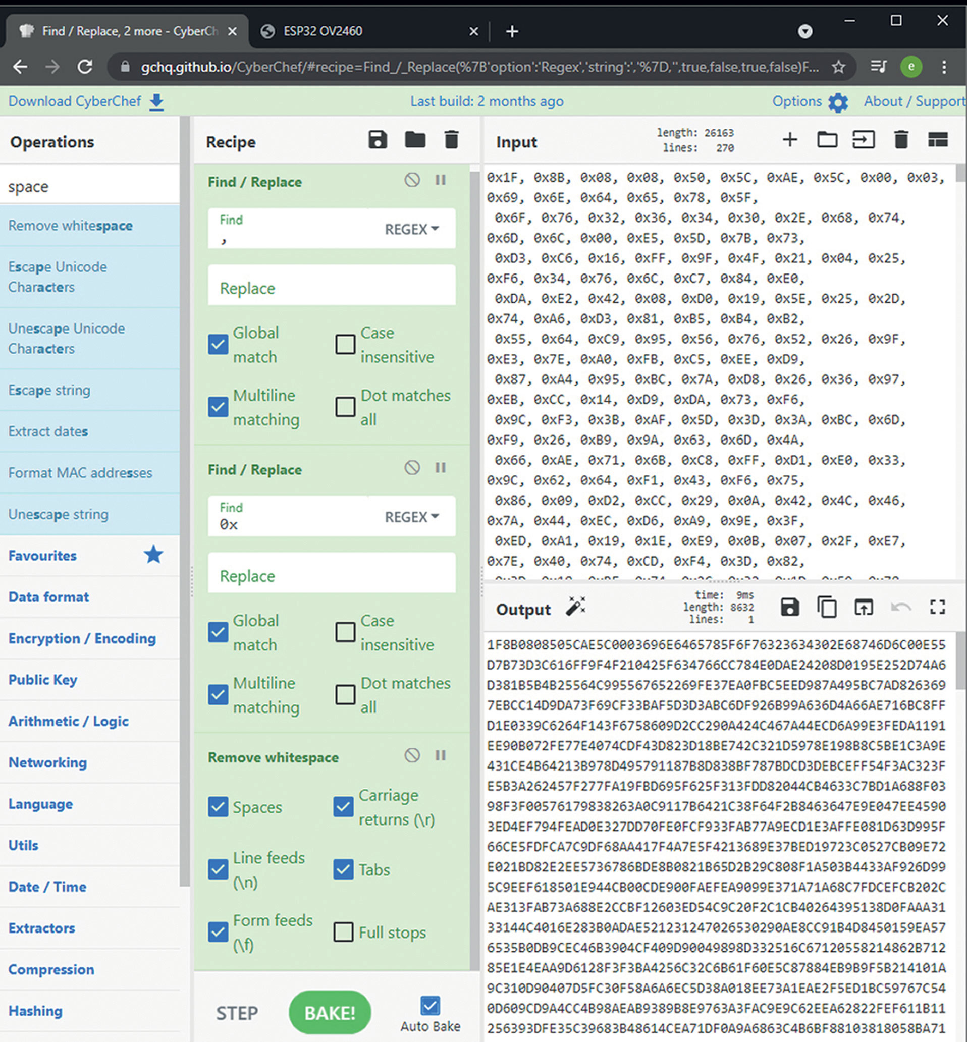Set breakpoint on second Find / Replace
The height and width of the screenshot is (1042, 967).
tap(441, 468)
